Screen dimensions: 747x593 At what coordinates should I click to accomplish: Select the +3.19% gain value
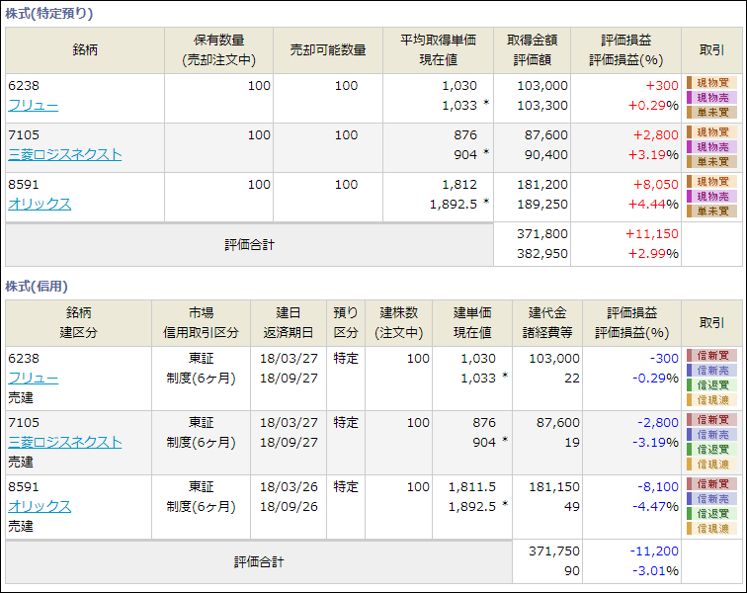point(653,155)
